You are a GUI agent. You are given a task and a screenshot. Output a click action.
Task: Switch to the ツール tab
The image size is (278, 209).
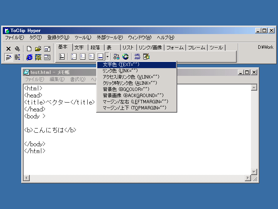click(x=216, y=48)
